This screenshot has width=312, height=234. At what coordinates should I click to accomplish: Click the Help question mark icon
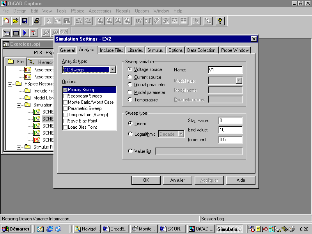tap(220, 21)
